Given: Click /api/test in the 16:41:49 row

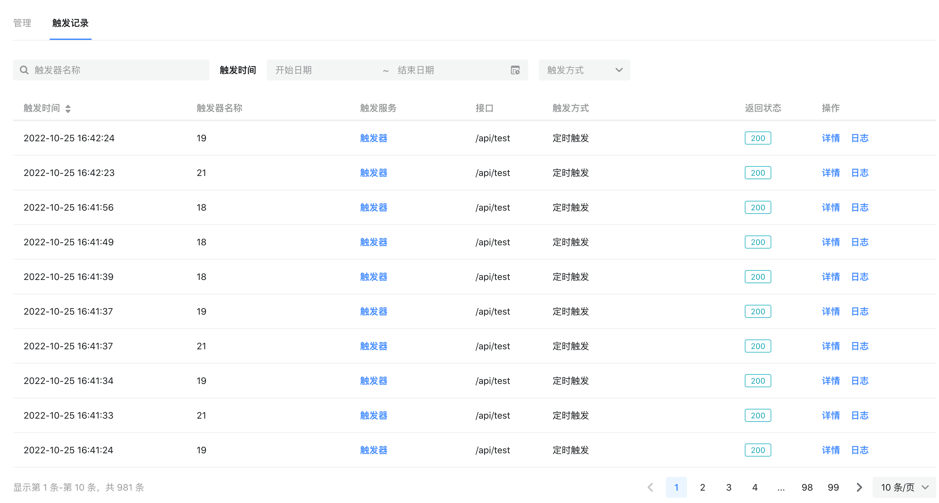Looking at the screenshot, I should click(492, 242).
